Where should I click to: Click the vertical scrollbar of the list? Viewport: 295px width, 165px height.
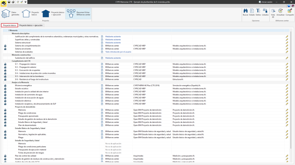coord(291,90)
